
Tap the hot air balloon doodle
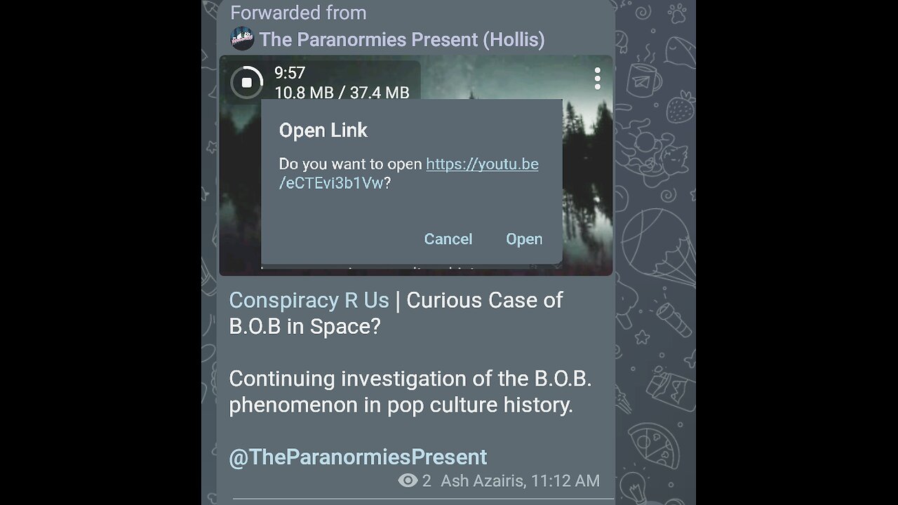coord(655,248)
